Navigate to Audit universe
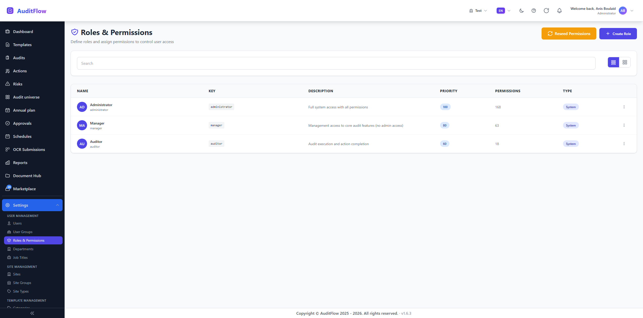 pos(32,97)
